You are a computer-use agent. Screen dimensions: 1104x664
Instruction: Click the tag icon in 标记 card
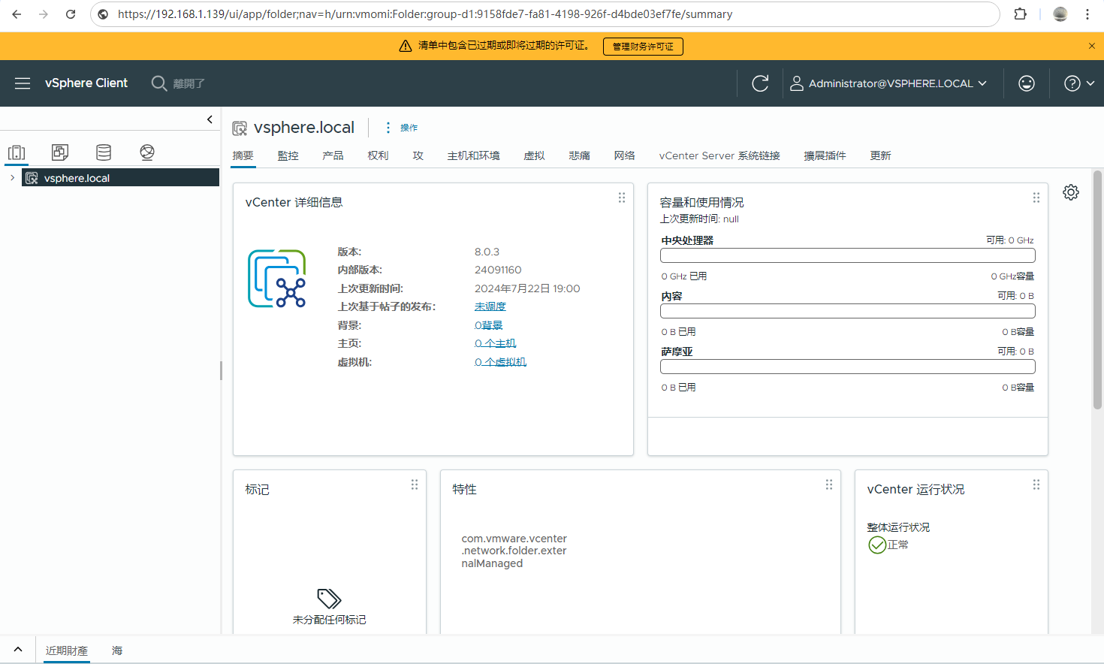329,599
